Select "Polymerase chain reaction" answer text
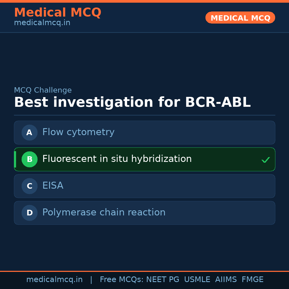The width and height of the screenshot is (289, 289). tap(104, 212)
